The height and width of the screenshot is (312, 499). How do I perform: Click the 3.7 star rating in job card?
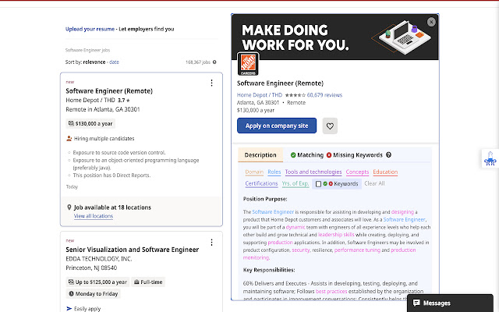point(124,101)
